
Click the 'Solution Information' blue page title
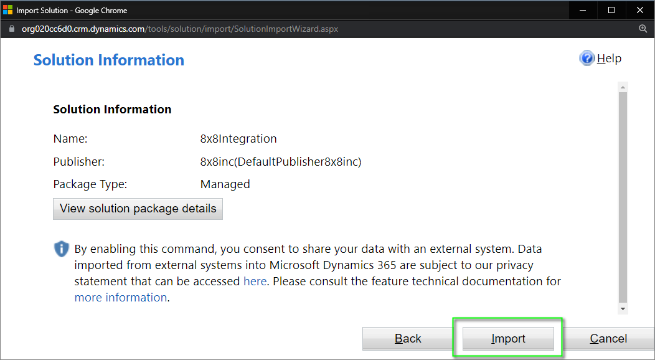[108, 60]
